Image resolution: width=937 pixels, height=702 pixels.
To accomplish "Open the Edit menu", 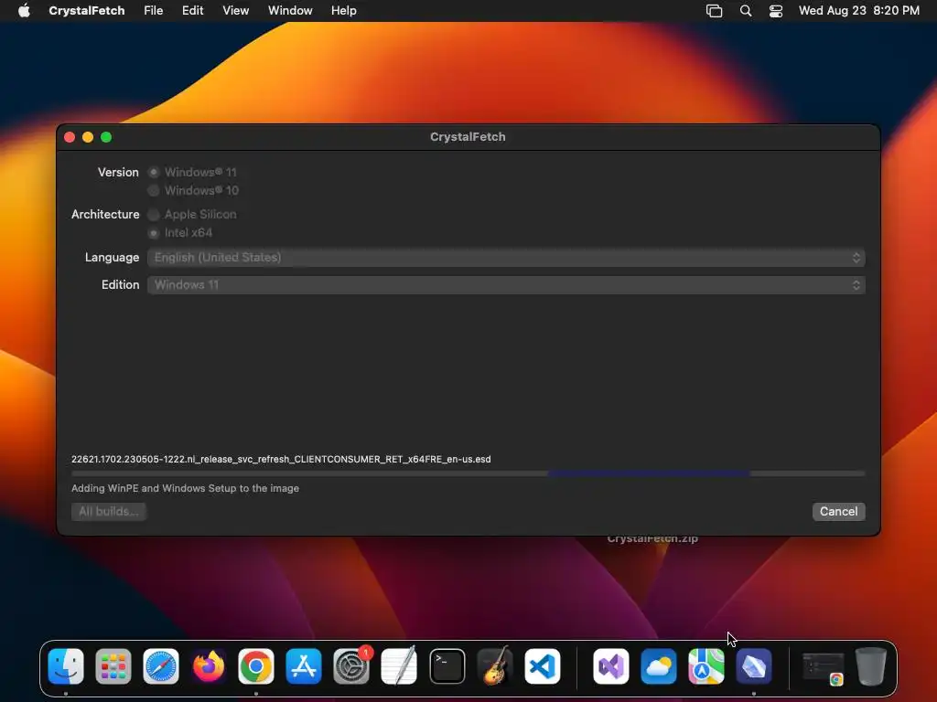I will pos(192,11).
